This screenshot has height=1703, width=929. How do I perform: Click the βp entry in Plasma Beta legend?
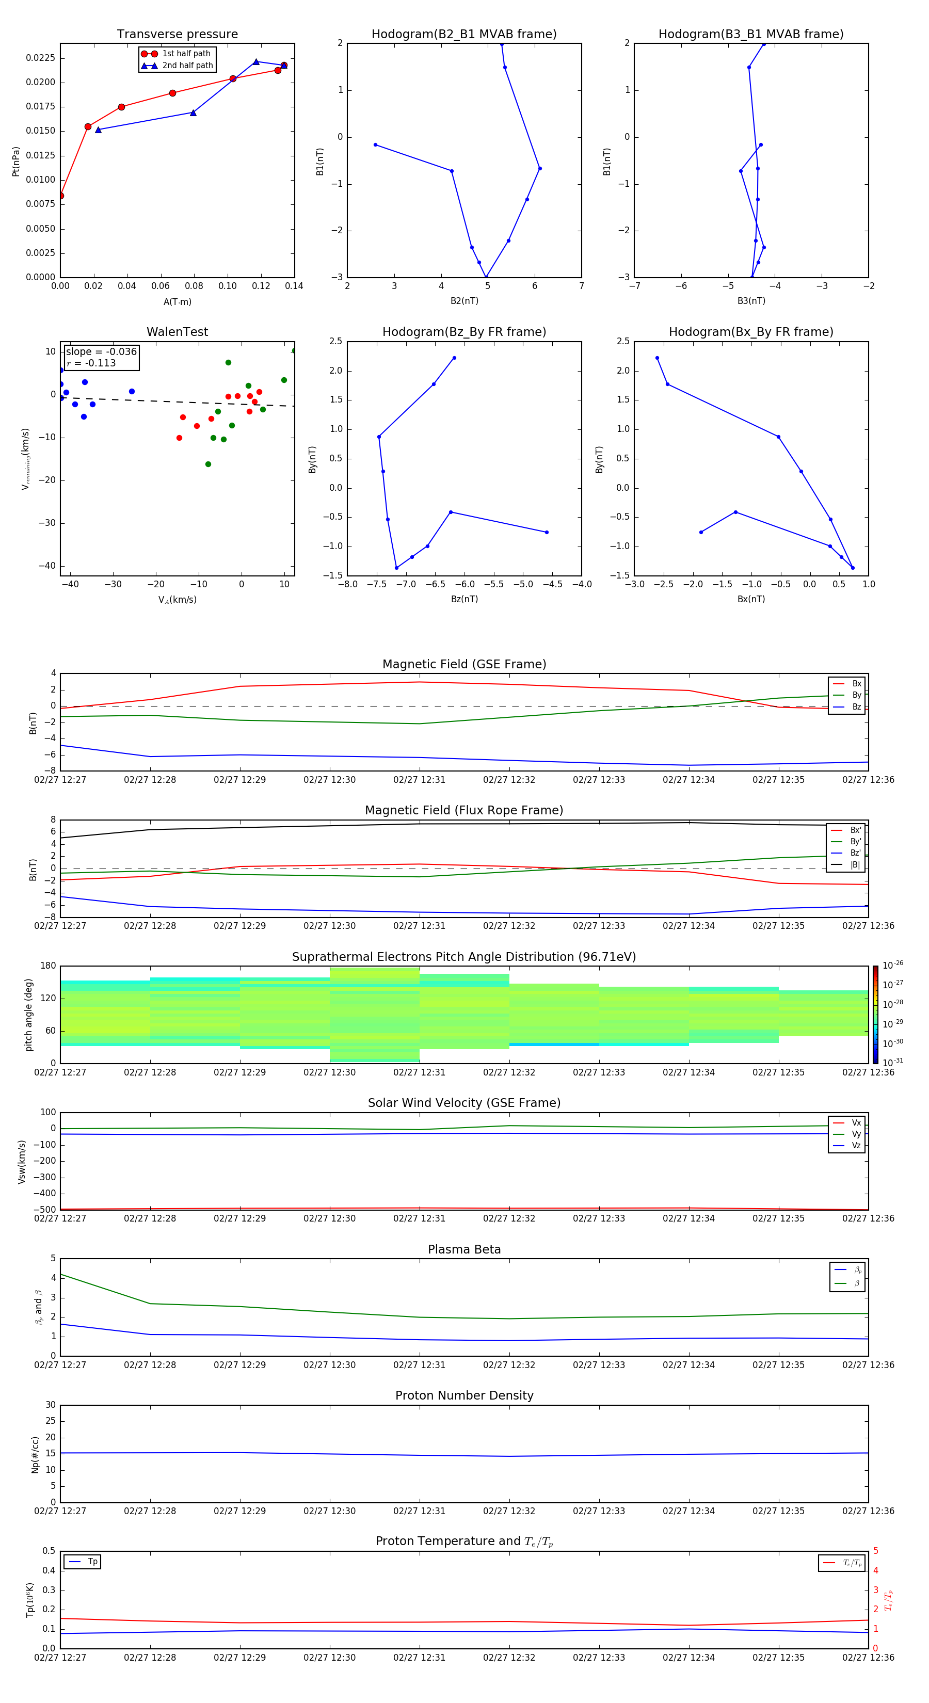(x=848, y=1270)
